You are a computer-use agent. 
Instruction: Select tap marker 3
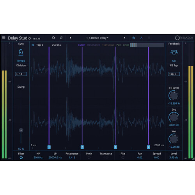coord(115,147)
